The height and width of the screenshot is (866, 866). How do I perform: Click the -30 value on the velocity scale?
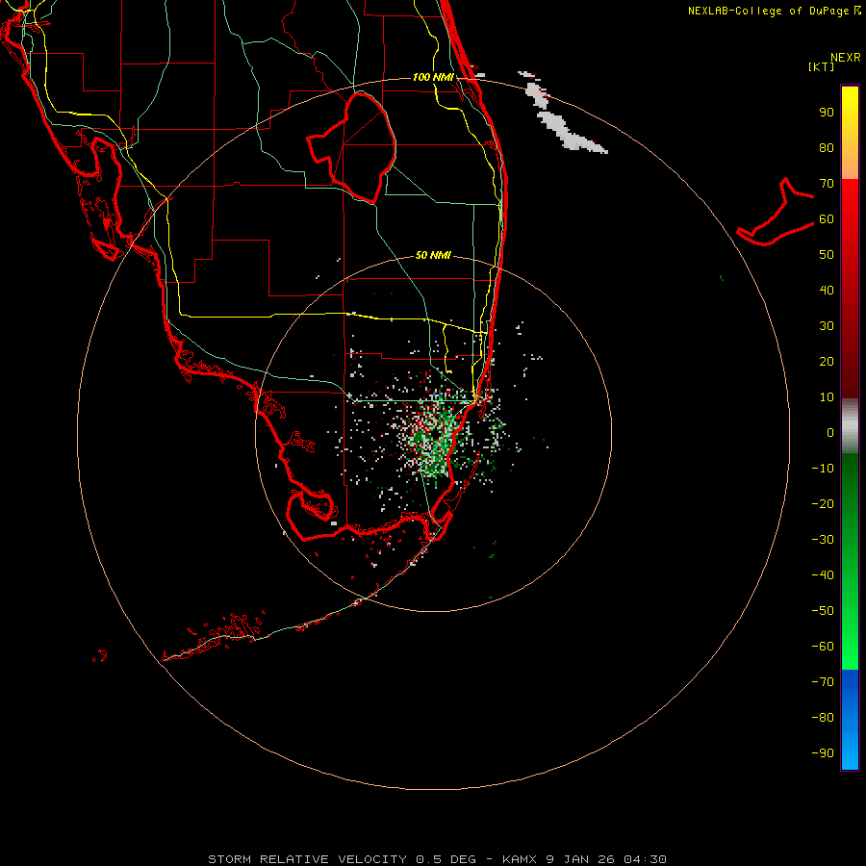(823, 540)
